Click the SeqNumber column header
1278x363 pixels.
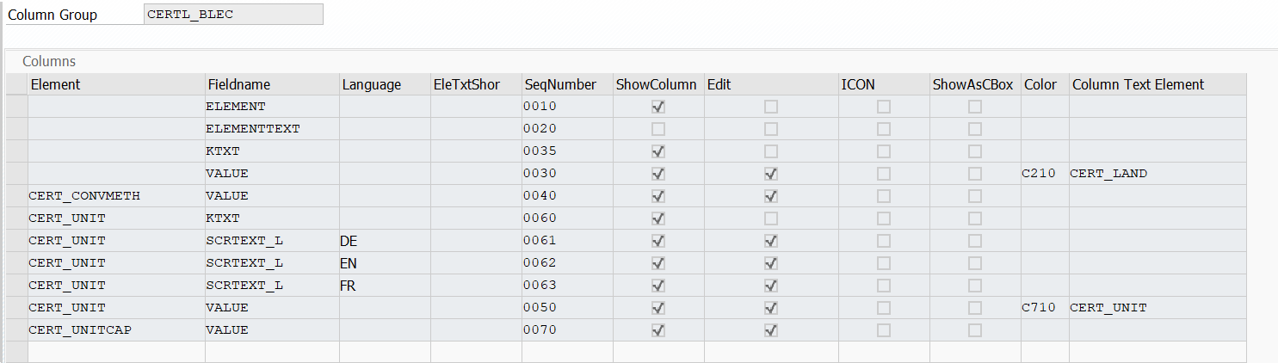pyautogui.click(x=560, y=84)
